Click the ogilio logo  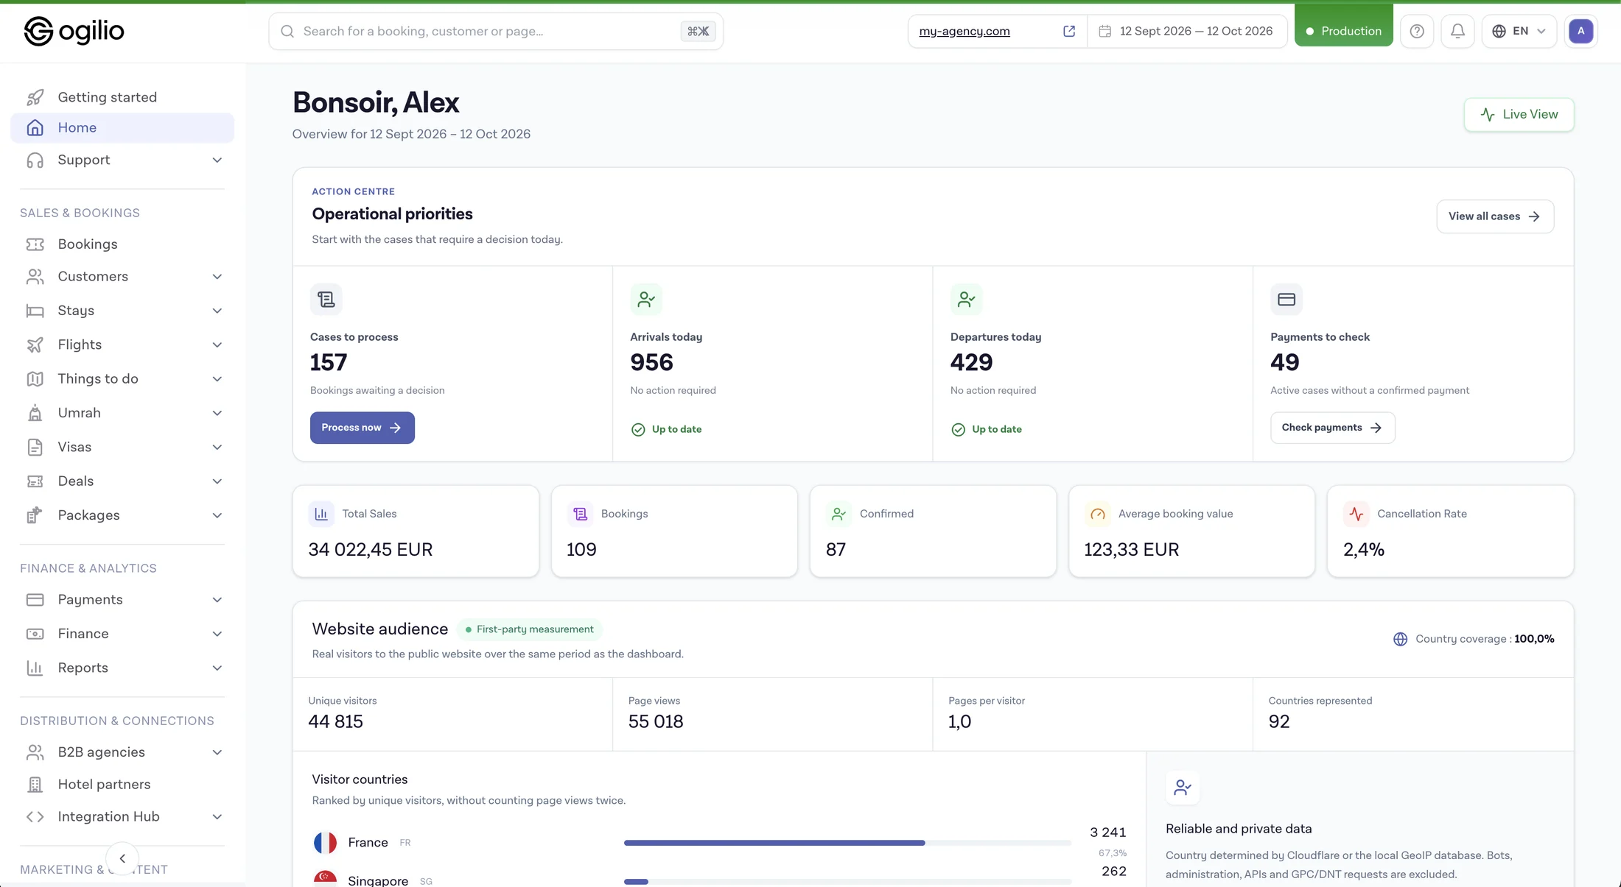pyautogui.click(x=74, y=31)
